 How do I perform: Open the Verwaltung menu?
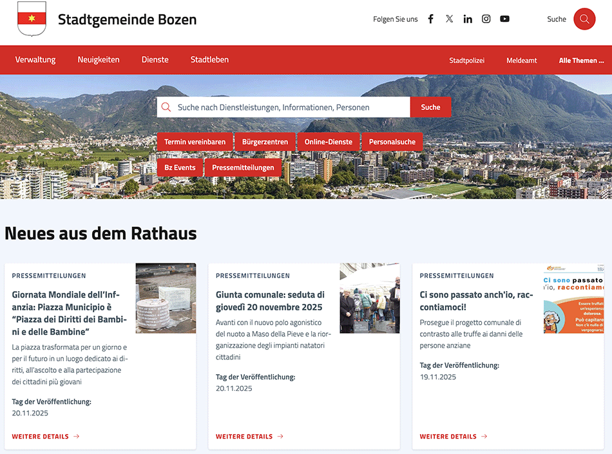(35, 60)
